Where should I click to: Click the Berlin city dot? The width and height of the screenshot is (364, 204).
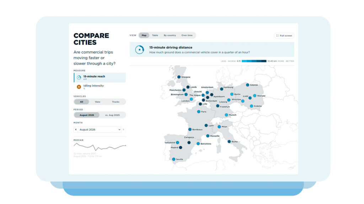pos(232,94)
